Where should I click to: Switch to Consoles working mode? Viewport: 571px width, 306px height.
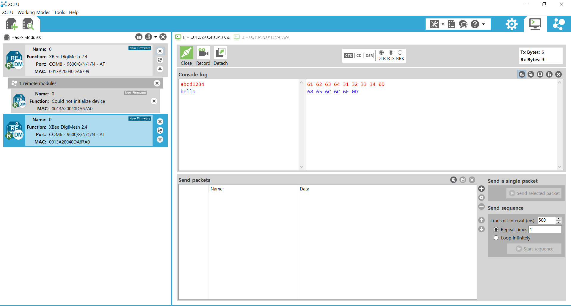click(x=535, y=24)
